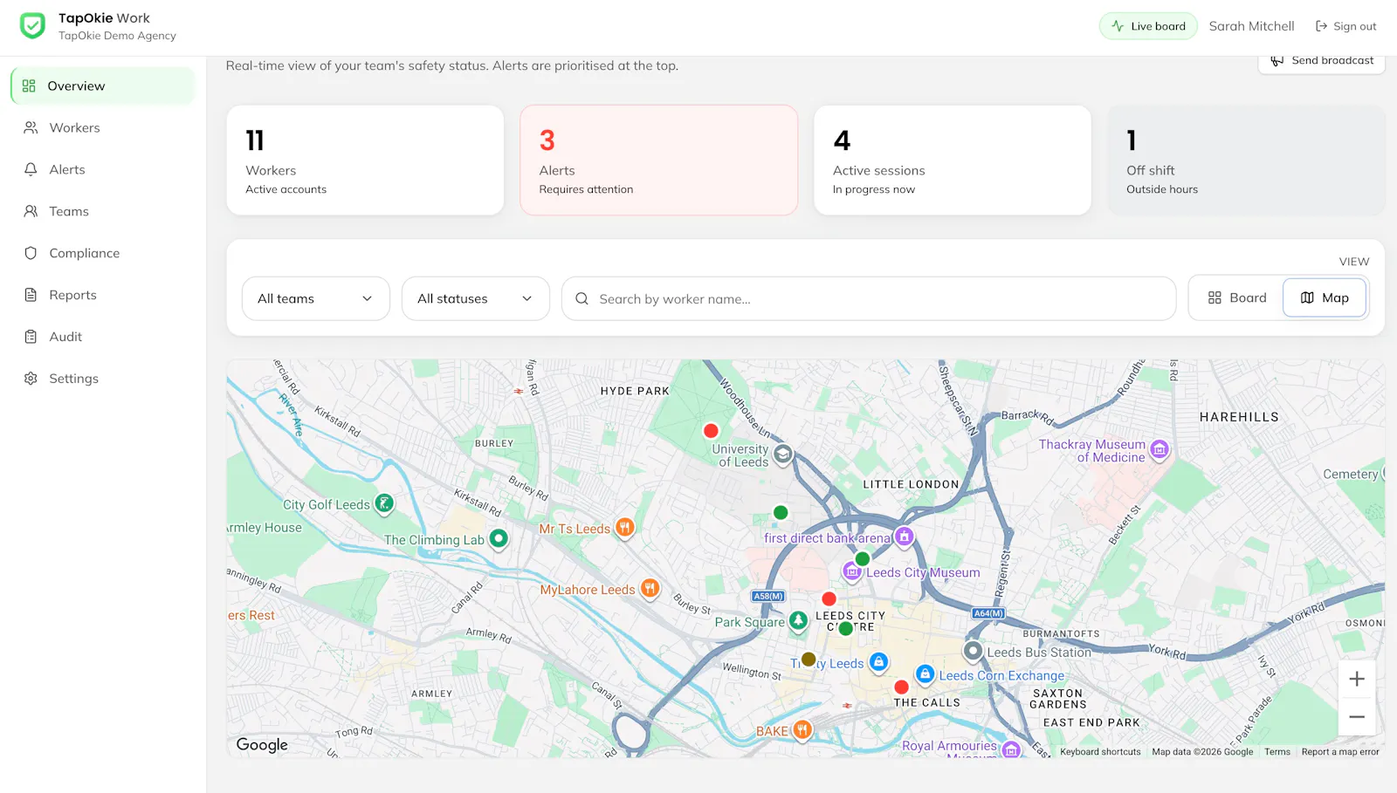Zoom out of the map
Image resolution: width=1397 pixels, height=793 pixels.
(1357, 717)
